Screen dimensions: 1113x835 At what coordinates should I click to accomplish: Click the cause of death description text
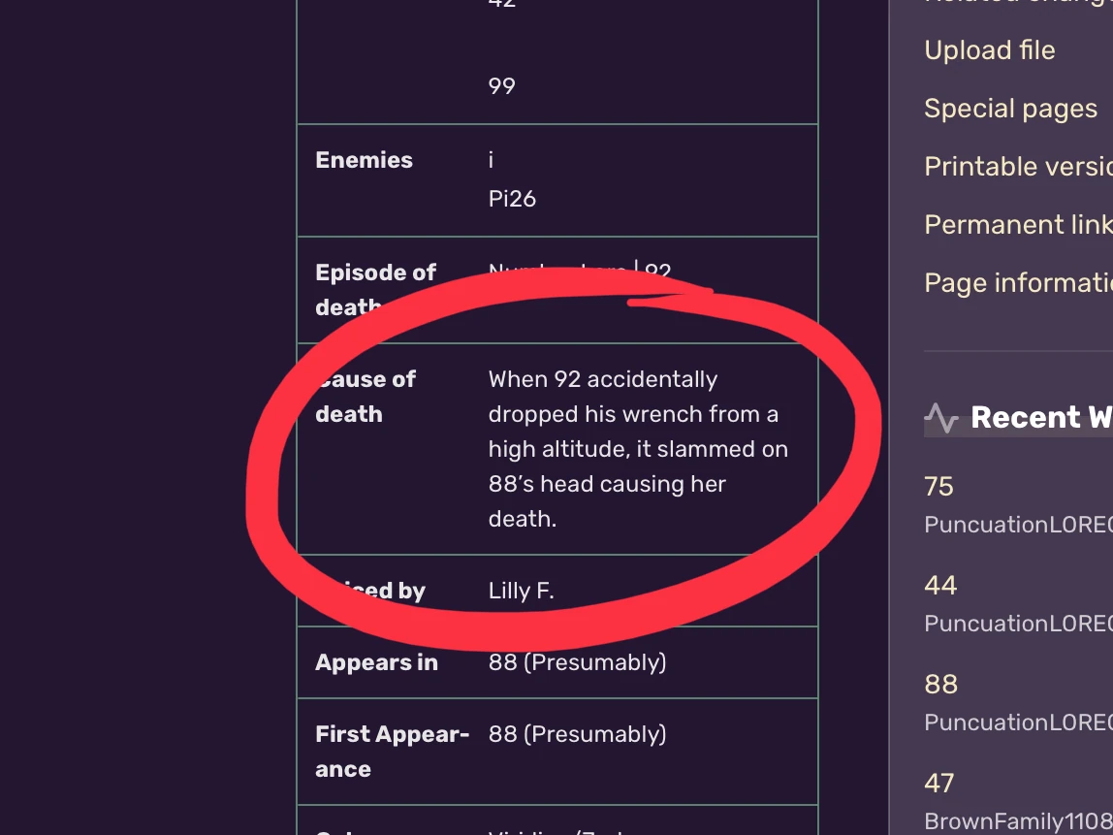click(637, 449)
